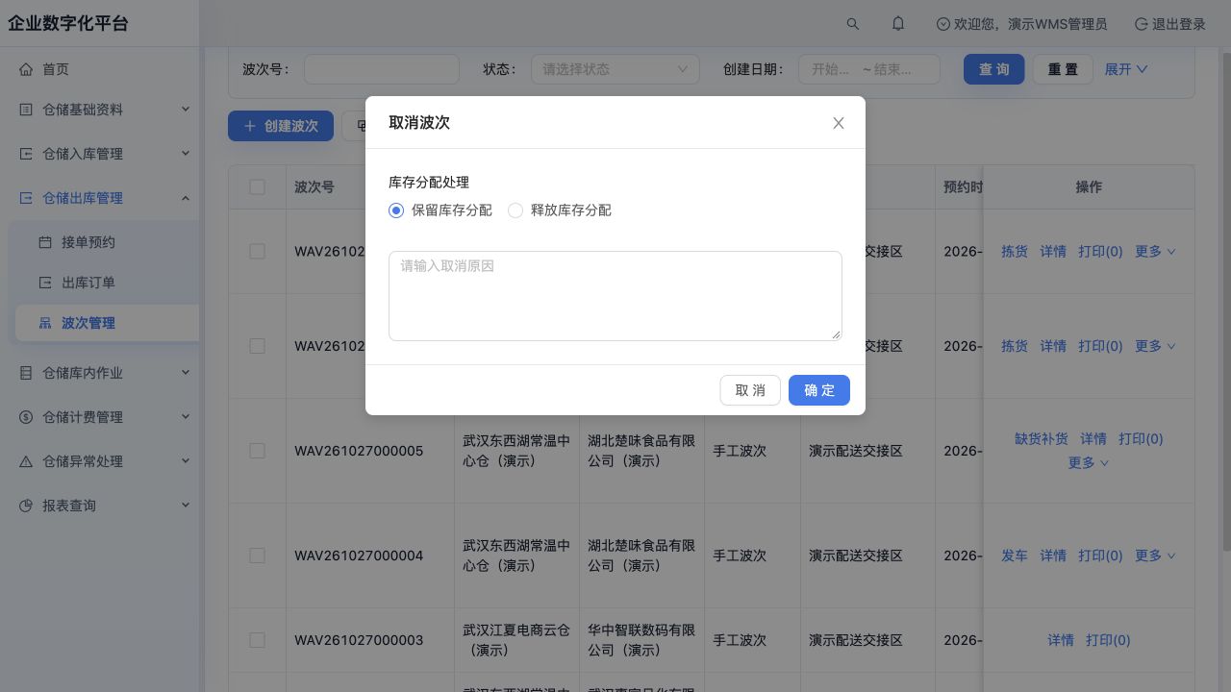Click the 波次号 filter input field
Screen dimensions: 1231x692
[x=382, y=69]
